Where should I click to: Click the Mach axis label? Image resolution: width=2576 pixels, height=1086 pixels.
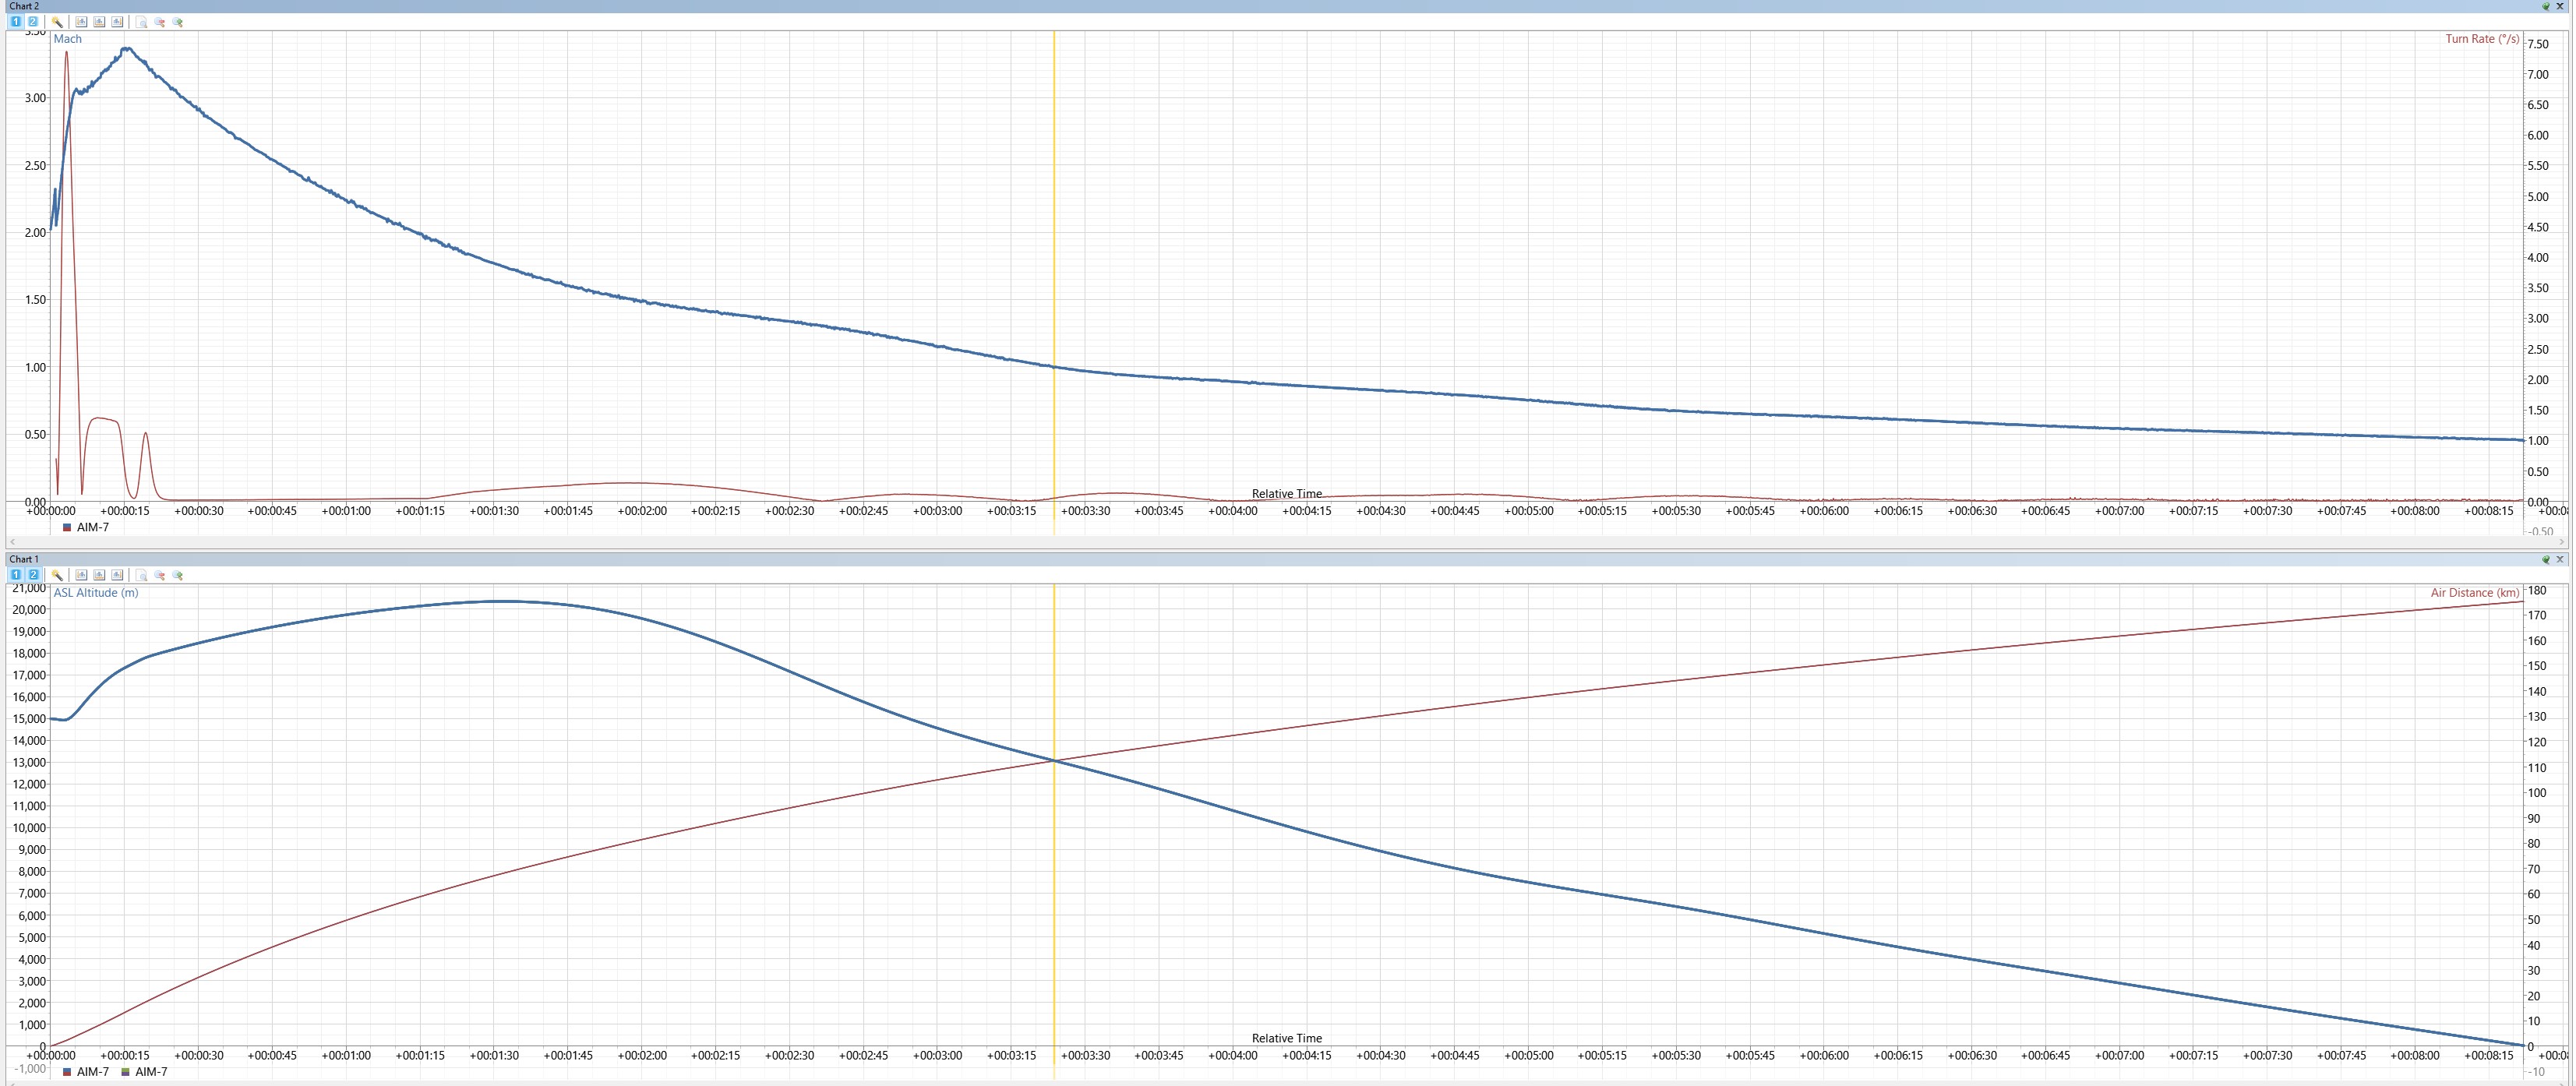coord(68,39)
